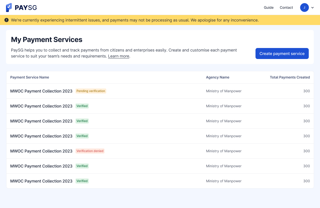Click the Total Payments Created column header
320x208 pixels.
coord(290,77)
